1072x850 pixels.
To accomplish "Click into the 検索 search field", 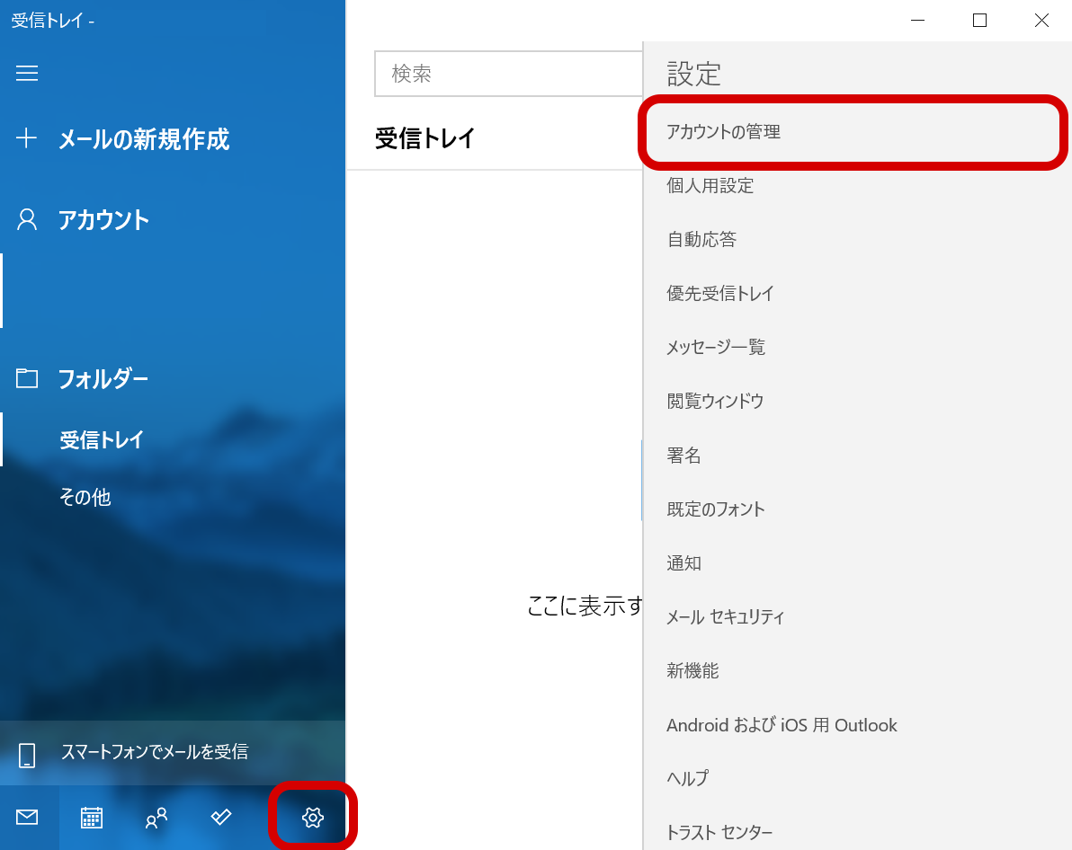I will (x=508, y=74).
